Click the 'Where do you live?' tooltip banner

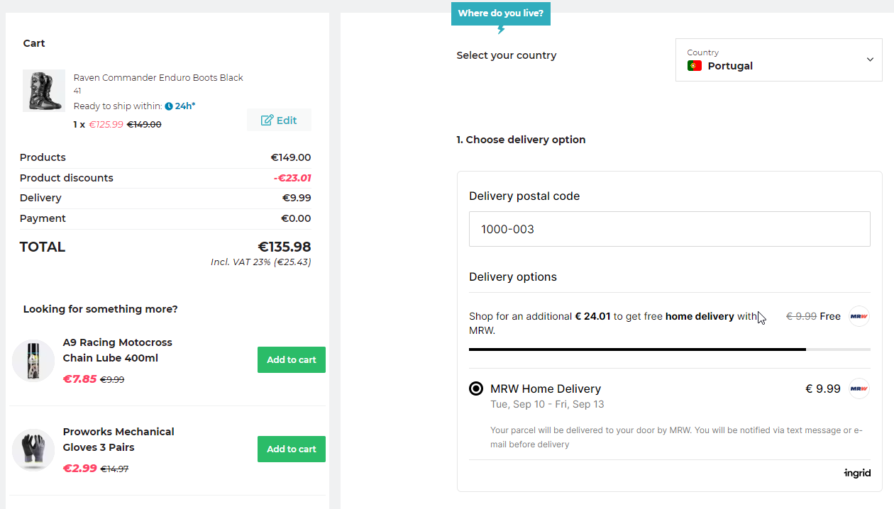(x=501, y=13)
